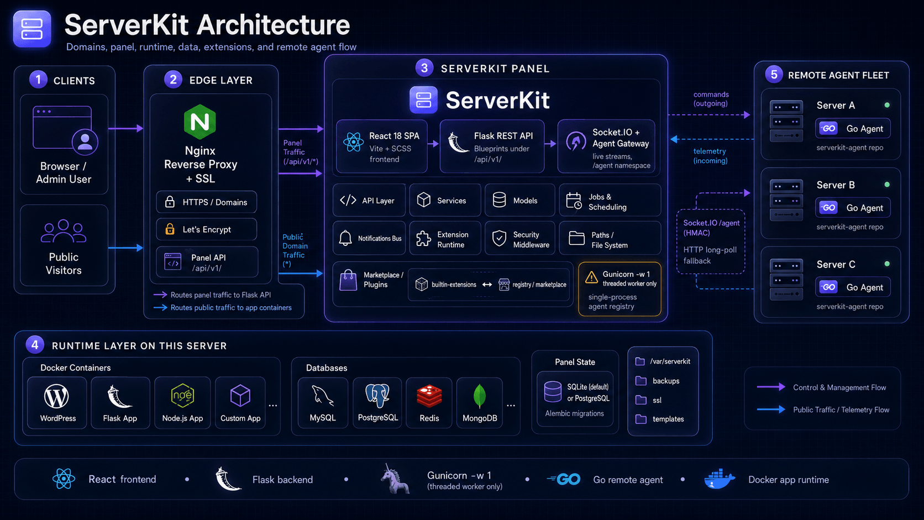The image size is (924, 520).
Task: Click the ellipsis after Custom App container
Action: 273,406
